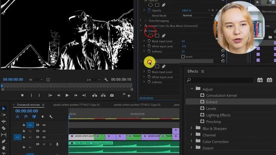Step back one frame

(59, 95)
